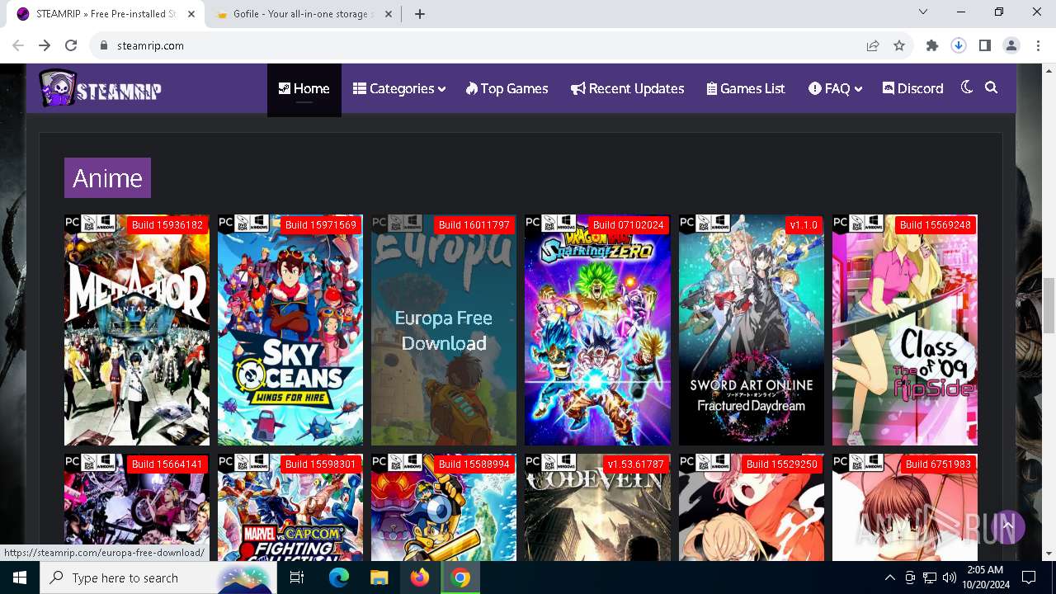This screenshot has height=594, width=1056.
Task: Open Chrome three-dot menu
Action: [1038, 45]
